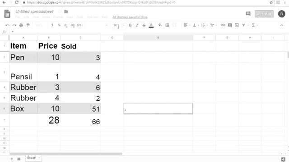Image resolution: width=289 pixels, height=162 pixels.
Task: Add a new sheet
Action: pyautogui.click(x=12, y=159)
